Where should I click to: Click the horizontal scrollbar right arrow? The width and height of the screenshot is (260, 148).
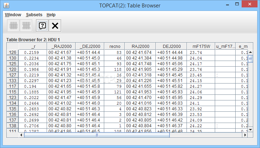click(x=245, y=135)
